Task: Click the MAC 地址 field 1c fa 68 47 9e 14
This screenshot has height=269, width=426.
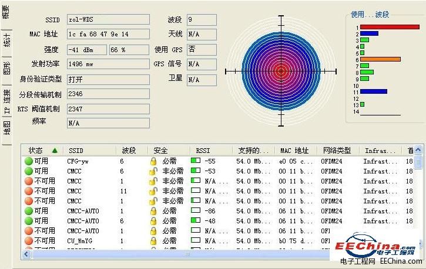Action: (108, 34)
